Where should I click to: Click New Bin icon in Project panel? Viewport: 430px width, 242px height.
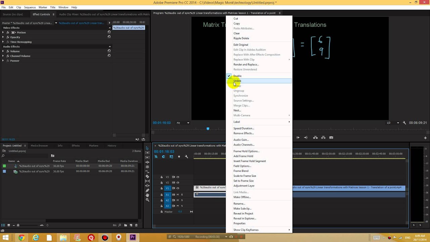pyautogui.click(x=126, y=225)
